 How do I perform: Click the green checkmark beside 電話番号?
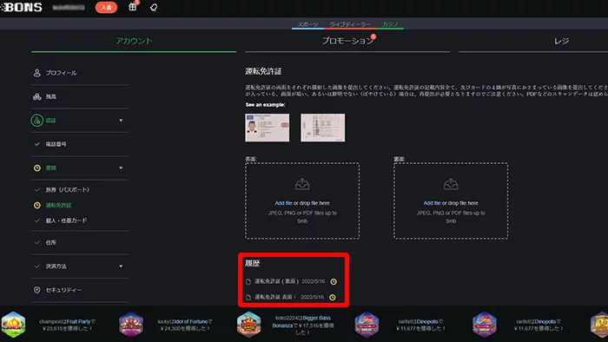36,144
